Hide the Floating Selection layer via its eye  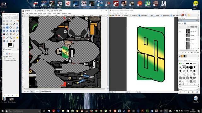(x=180, y=27)
